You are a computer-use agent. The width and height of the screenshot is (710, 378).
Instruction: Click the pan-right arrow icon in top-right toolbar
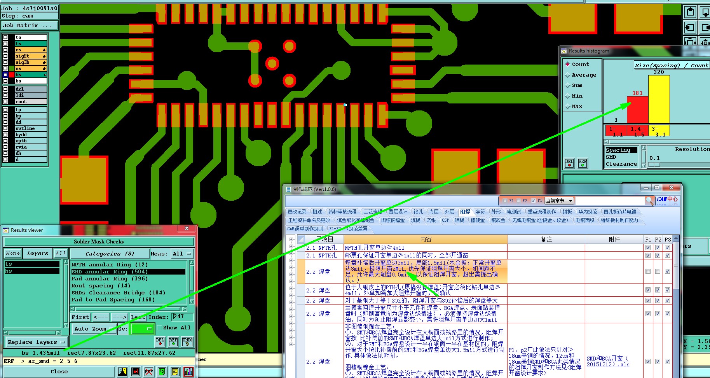(x=705, y=27)
